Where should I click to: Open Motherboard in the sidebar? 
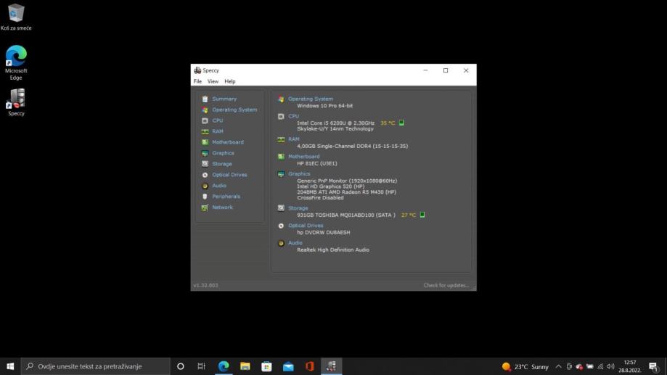coord(228,142)
